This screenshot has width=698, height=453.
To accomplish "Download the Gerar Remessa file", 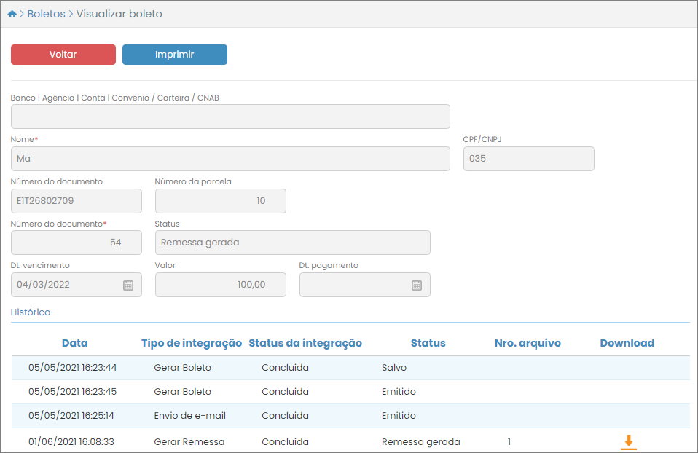I will 628,441.
